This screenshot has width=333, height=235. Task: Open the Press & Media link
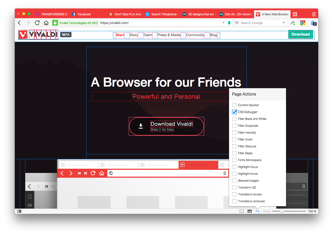pos(169,35)
